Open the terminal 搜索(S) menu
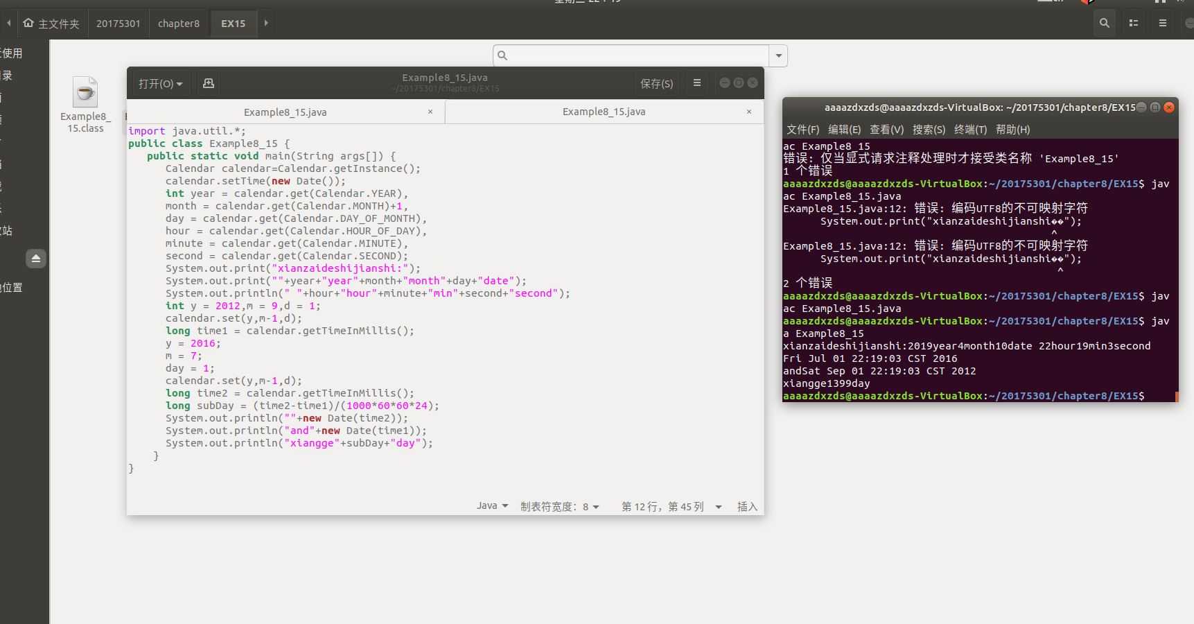Image resolution: width=1194 pixels, height=624 pixels. click(x=929, y=130)
